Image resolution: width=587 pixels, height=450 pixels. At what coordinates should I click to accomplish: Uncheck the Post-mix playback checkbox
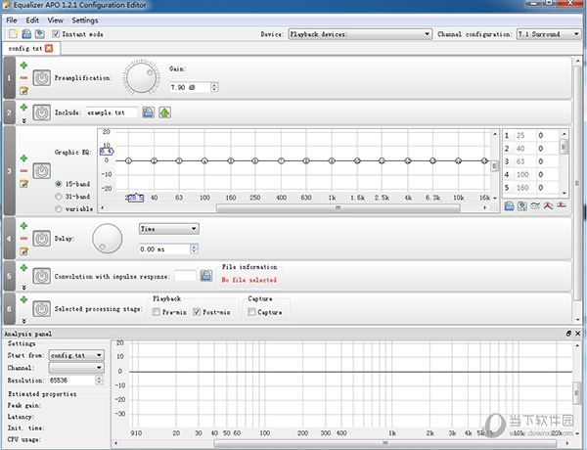click(x=197, y=312)
